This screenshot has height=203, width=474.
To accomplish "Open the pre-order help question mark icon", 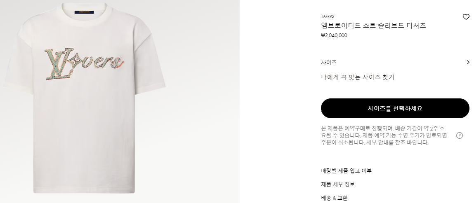I will [459, 135].
